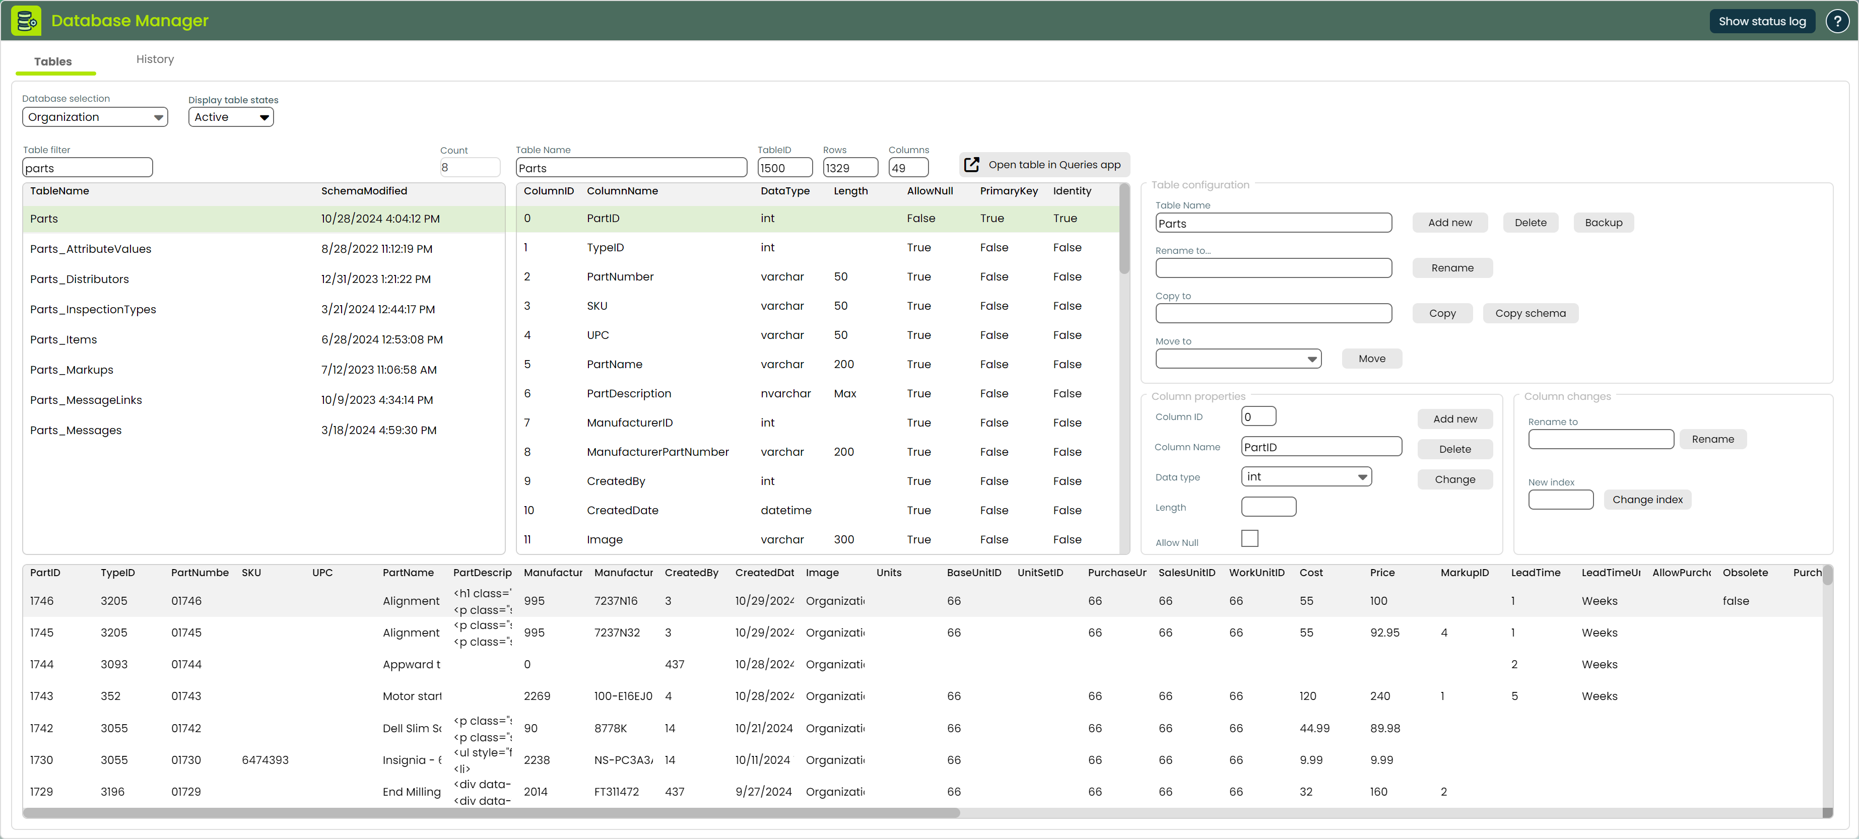Select Parts_MessageLinks table row
The image size is (1859, 839).
[x=264, y=400]
